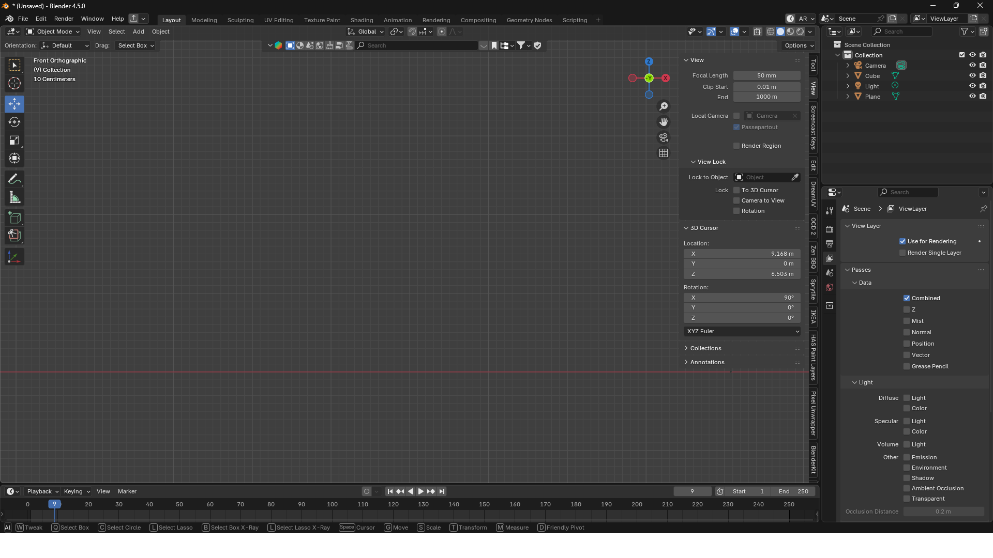993x558 pixels.
Task: Switch to the Geometry Nodes workspace tab
Action: 529,20
